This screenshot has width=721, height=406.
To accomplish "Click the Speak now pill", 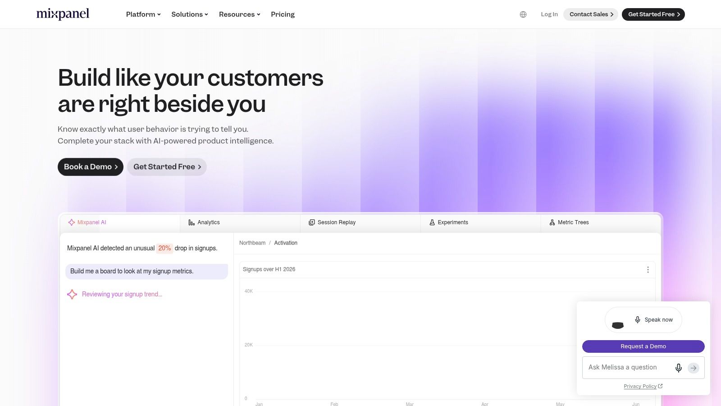I will 643,320.
